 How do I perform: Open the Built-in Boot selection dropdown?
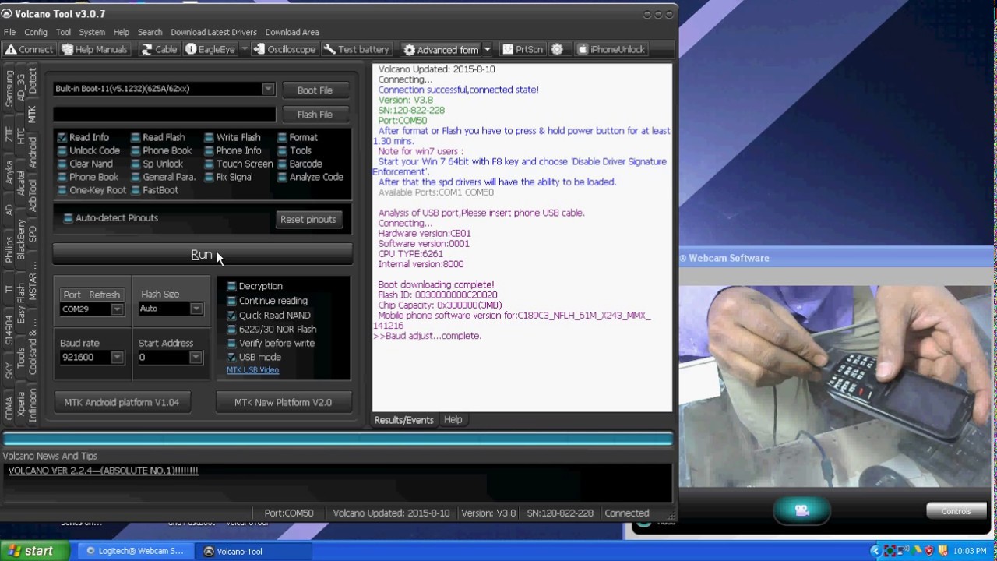click(x=268, y=89)
